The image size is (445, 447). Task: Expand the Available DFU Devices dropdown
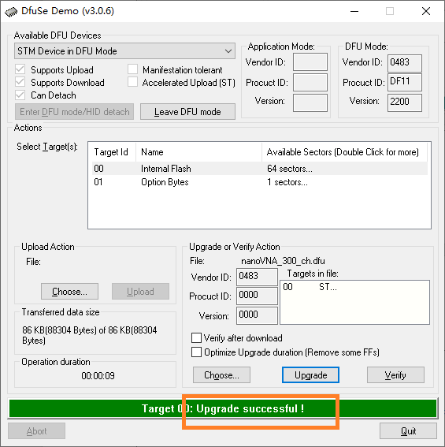(124, 51)
